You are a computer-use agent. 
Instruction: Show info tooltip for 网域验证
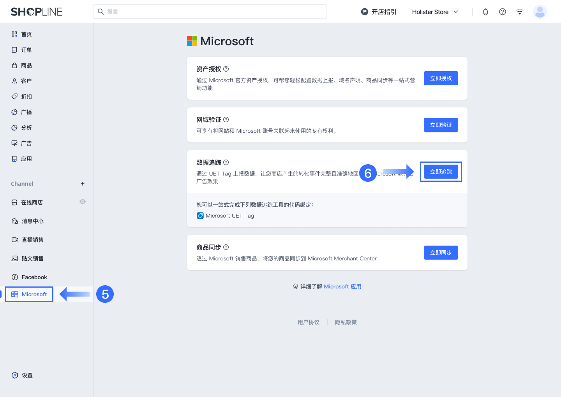tap(226, 119)
